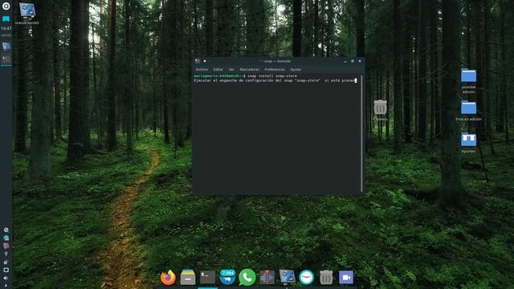Open Firefox from the dock
The height and width of the screenshot is (289, 514).
(168, 278)
